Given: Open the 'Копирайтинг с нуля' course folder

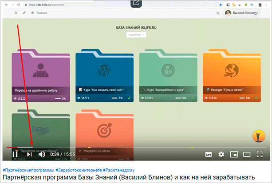Looking at the screenshot, I should pos(168,75).
